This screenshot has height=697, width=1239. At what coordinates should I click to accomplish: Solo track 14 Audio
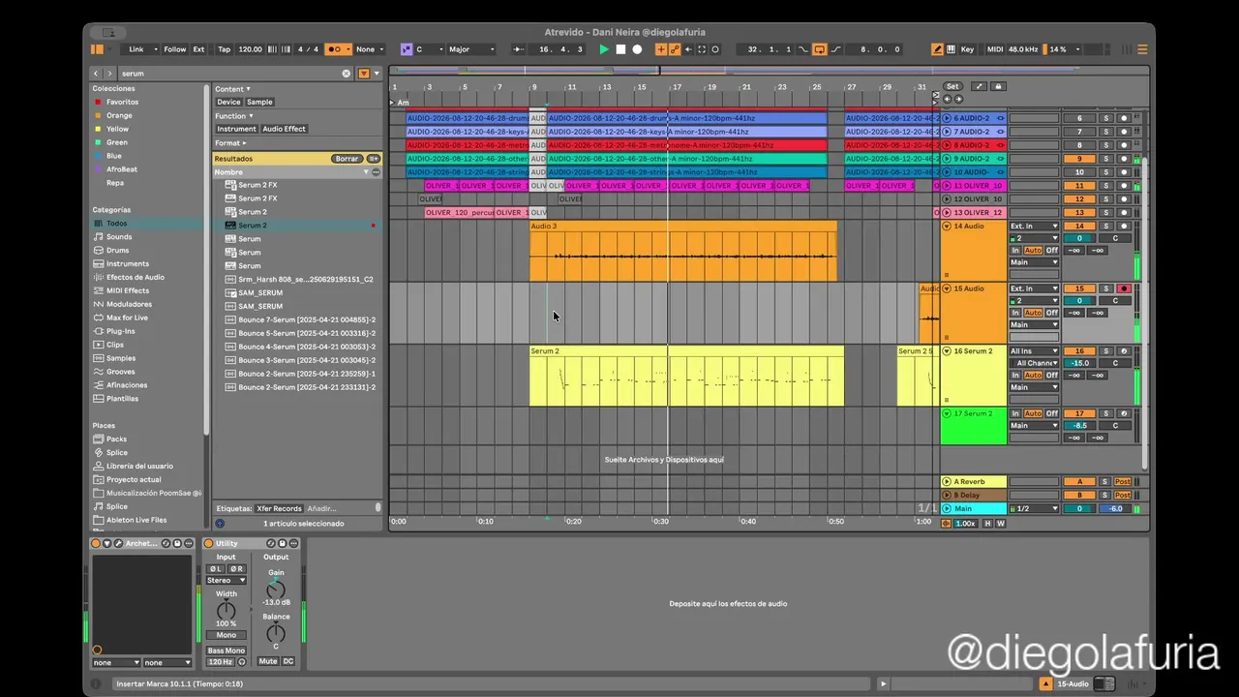(x=1105, y=226)
